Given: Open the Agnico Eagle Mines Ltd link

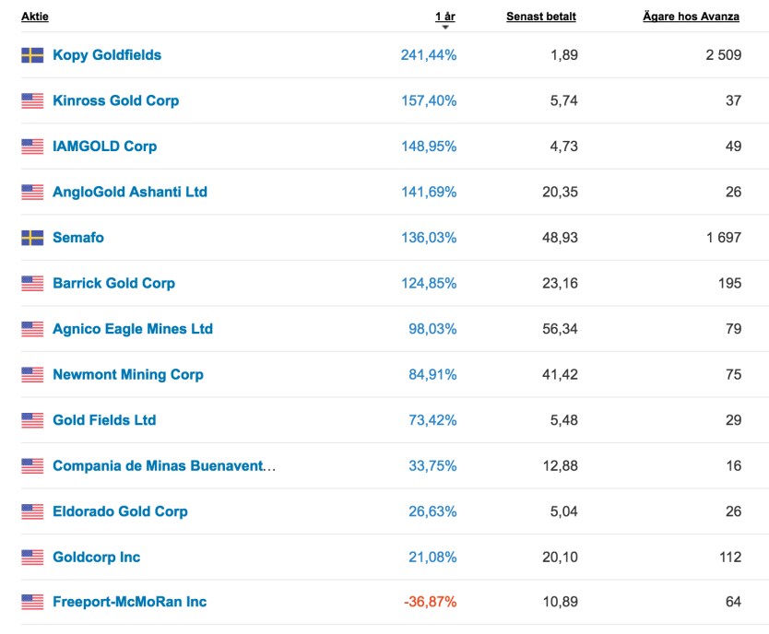Looking at the screenshot, I should [133, 329].
